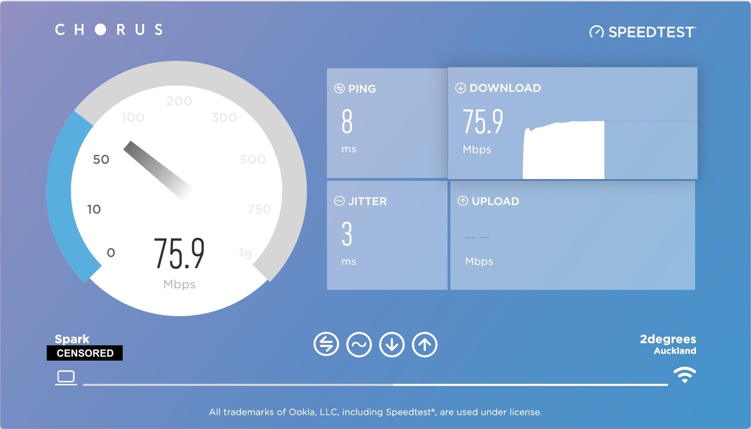Click the upload arrow round icon
This screenshot has height=429, width=751.
point(424,344)
